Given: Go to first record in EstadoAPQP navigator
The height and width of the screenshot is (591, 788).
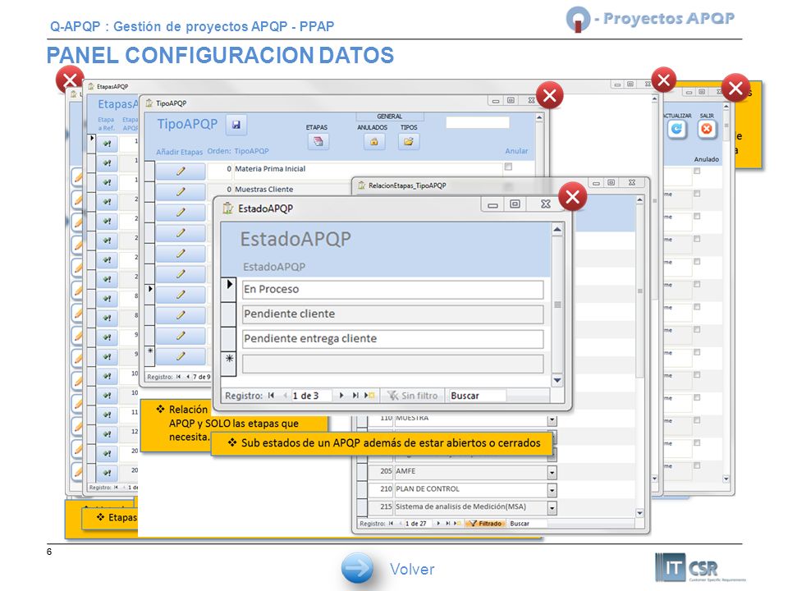Looking at the screenshot, I should (272, 396).
